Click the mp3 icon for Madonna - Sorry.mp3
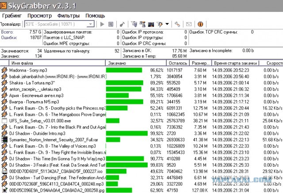Viewport: 283px width, 193px height. tap(4, 70)
